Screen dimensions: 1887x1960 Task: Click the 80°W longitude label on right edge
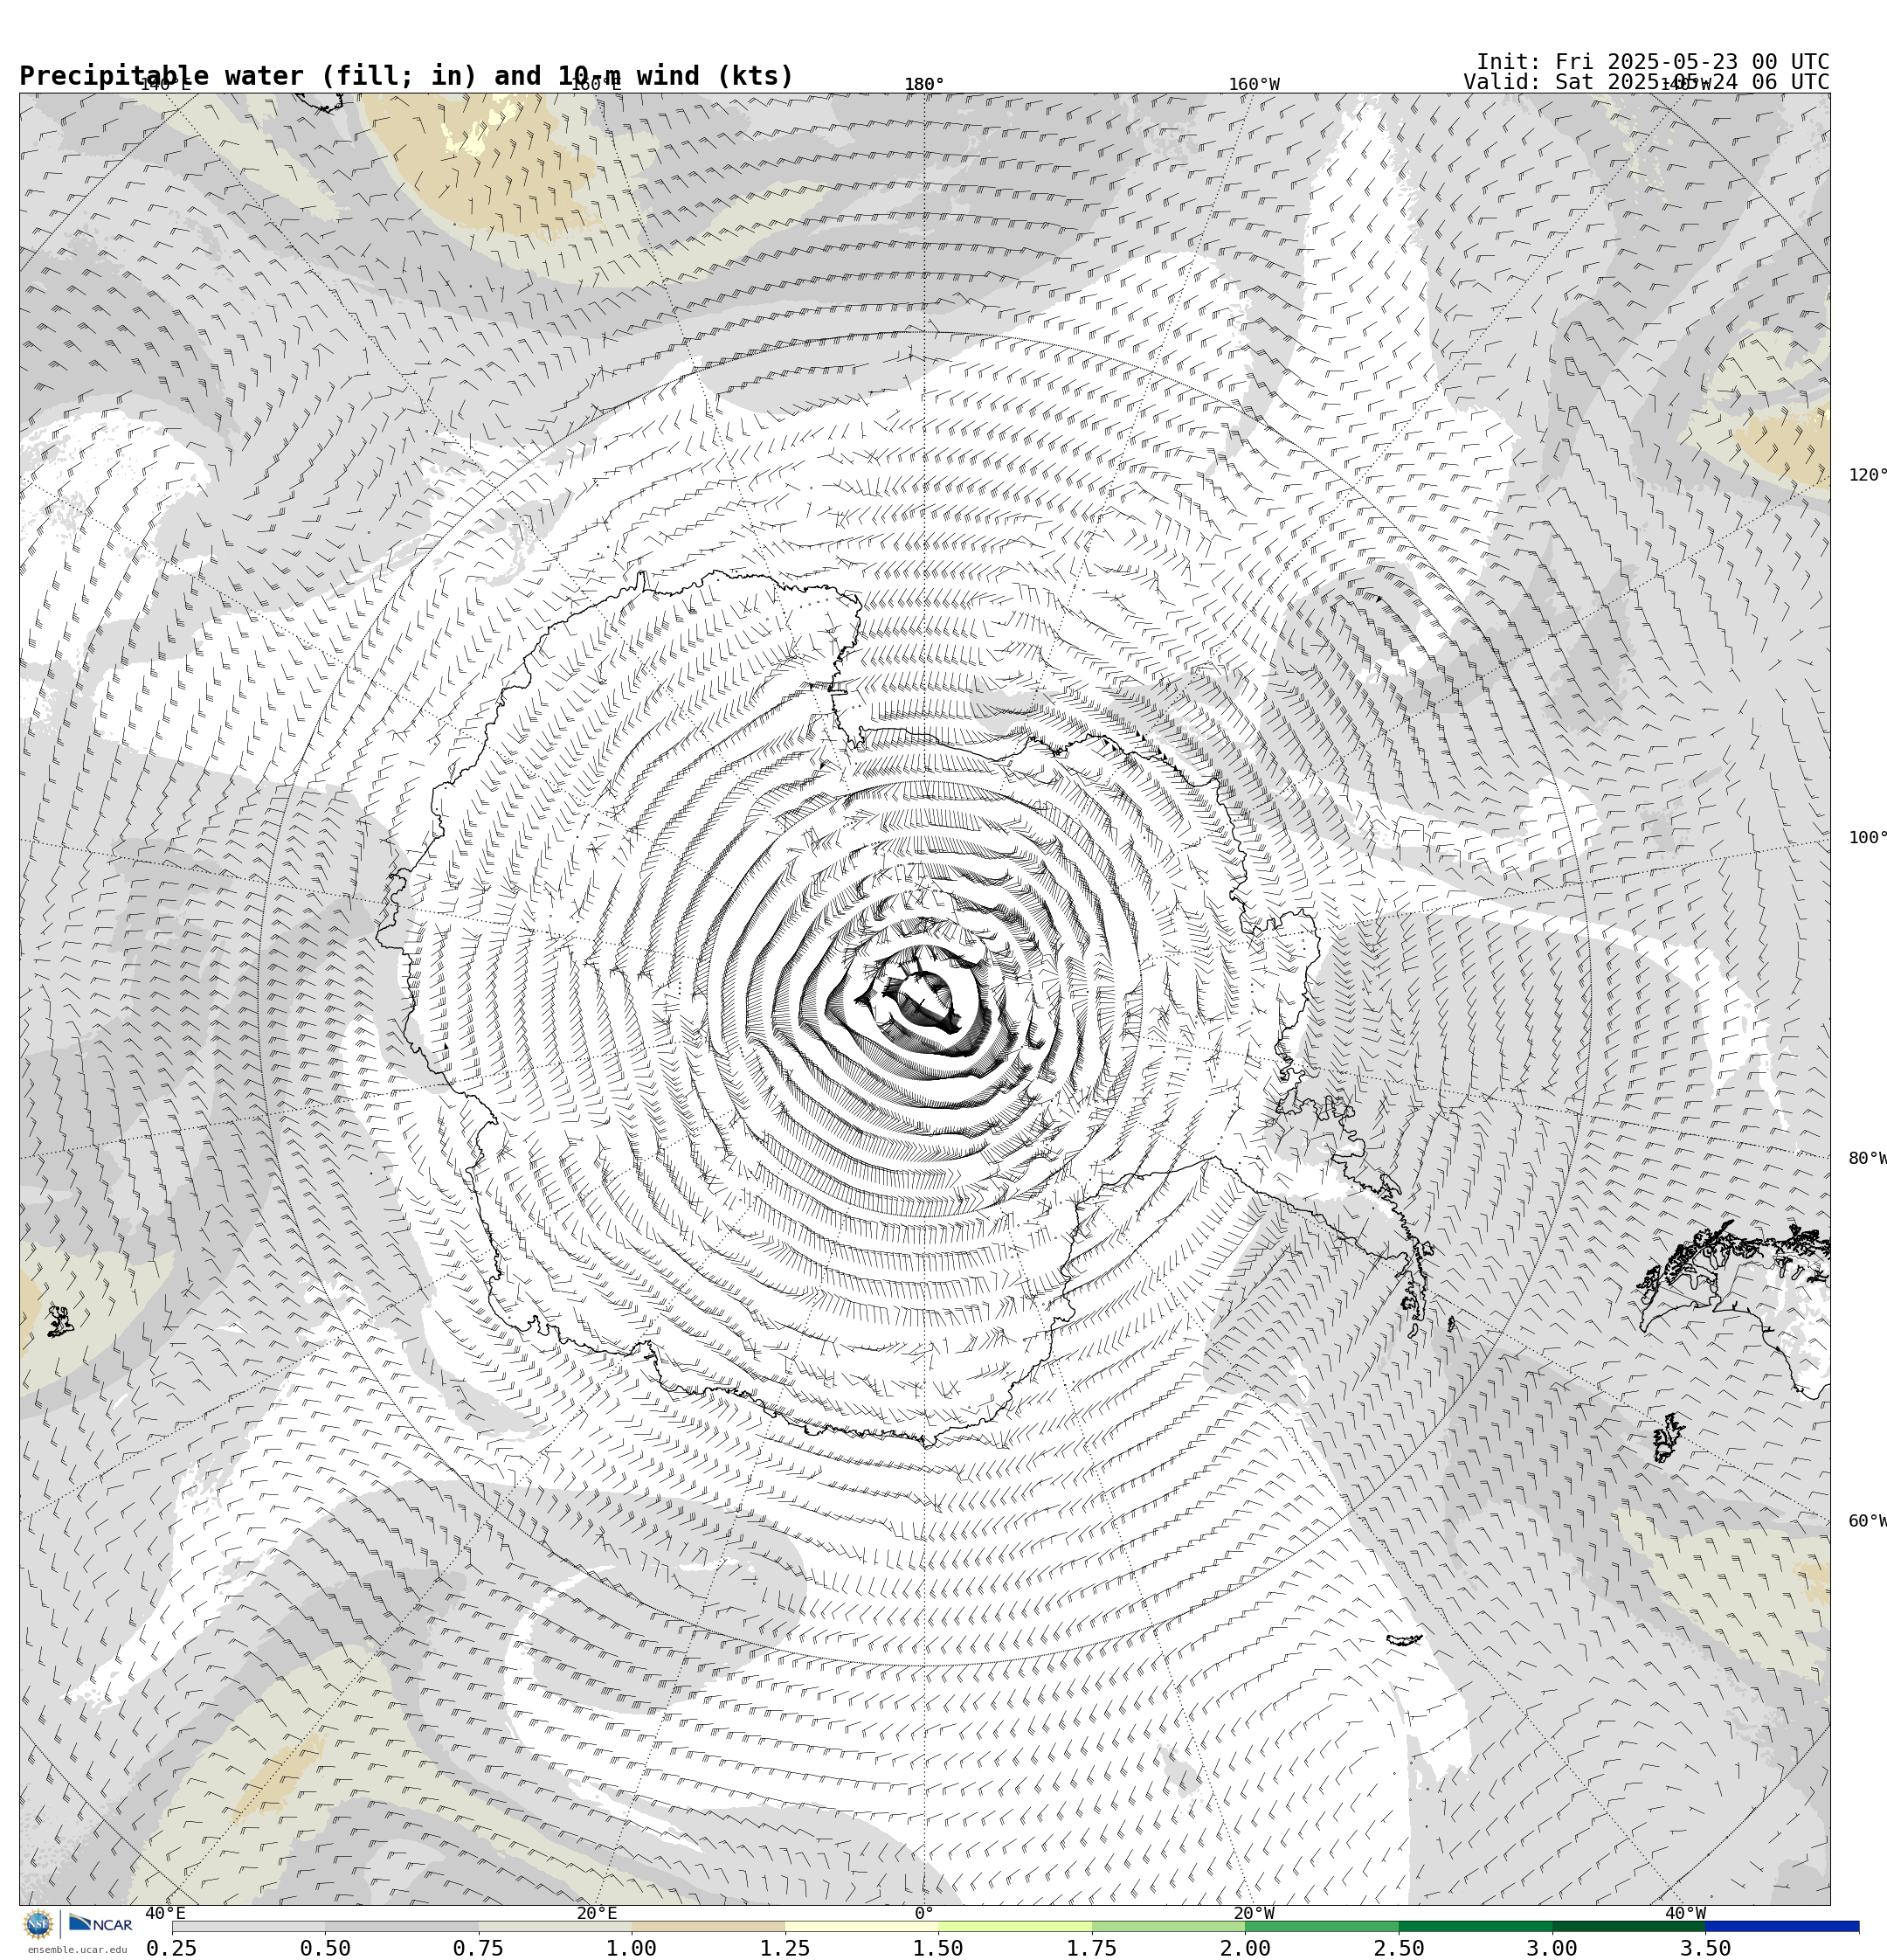pyautogui.click(x=1868, y=1159)
